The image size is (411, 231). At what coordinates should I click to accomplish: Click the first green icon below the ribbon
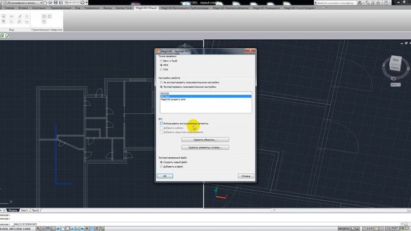pos(2,35)
